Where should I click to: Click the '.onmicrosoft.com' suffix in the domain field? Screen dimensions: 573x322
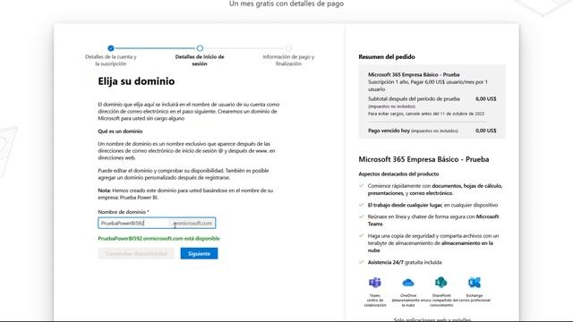pyautogui.click(x=192, y=223)
